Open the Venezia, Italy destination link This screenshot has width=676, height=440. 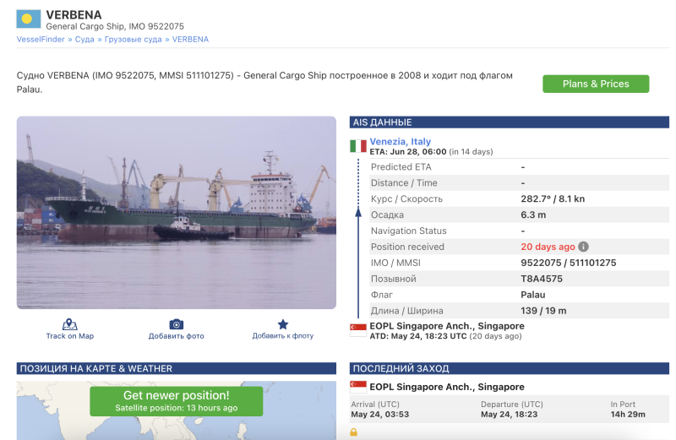[x=400, y=141]
